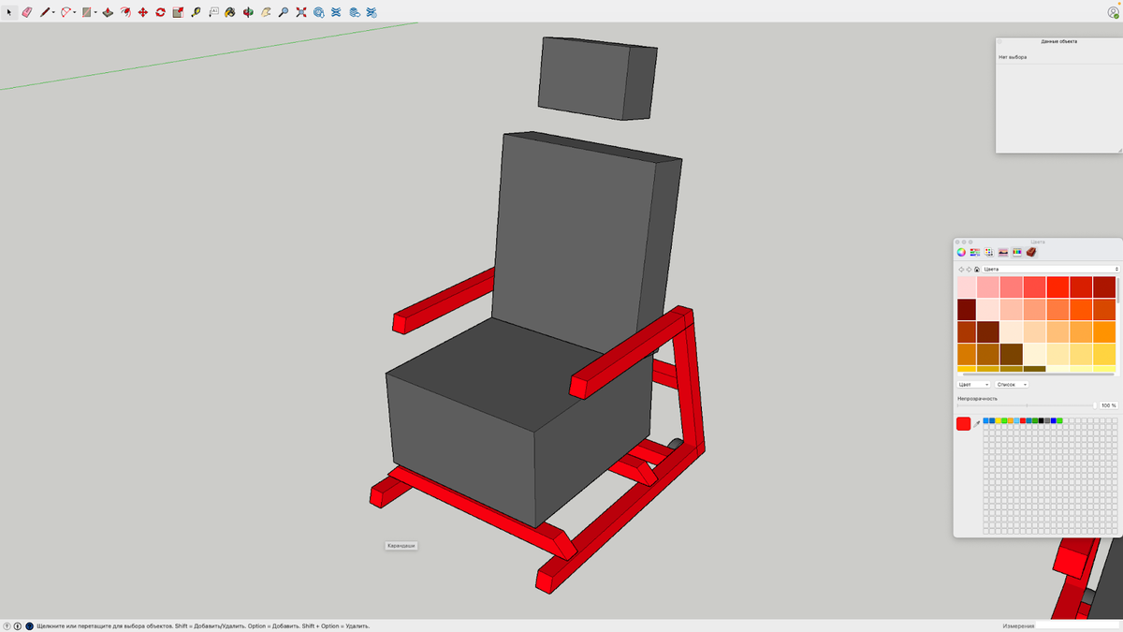Select the Rectangle shape tool
The image size is (1123, 632).
coord(86,12)
